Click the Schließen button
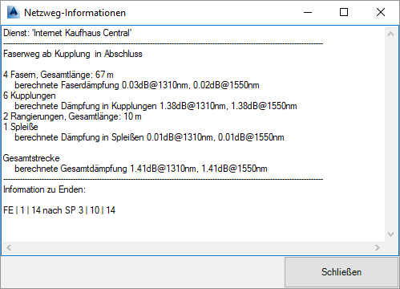Viewport: 400px width, 289px height. [x=341, y=272]
